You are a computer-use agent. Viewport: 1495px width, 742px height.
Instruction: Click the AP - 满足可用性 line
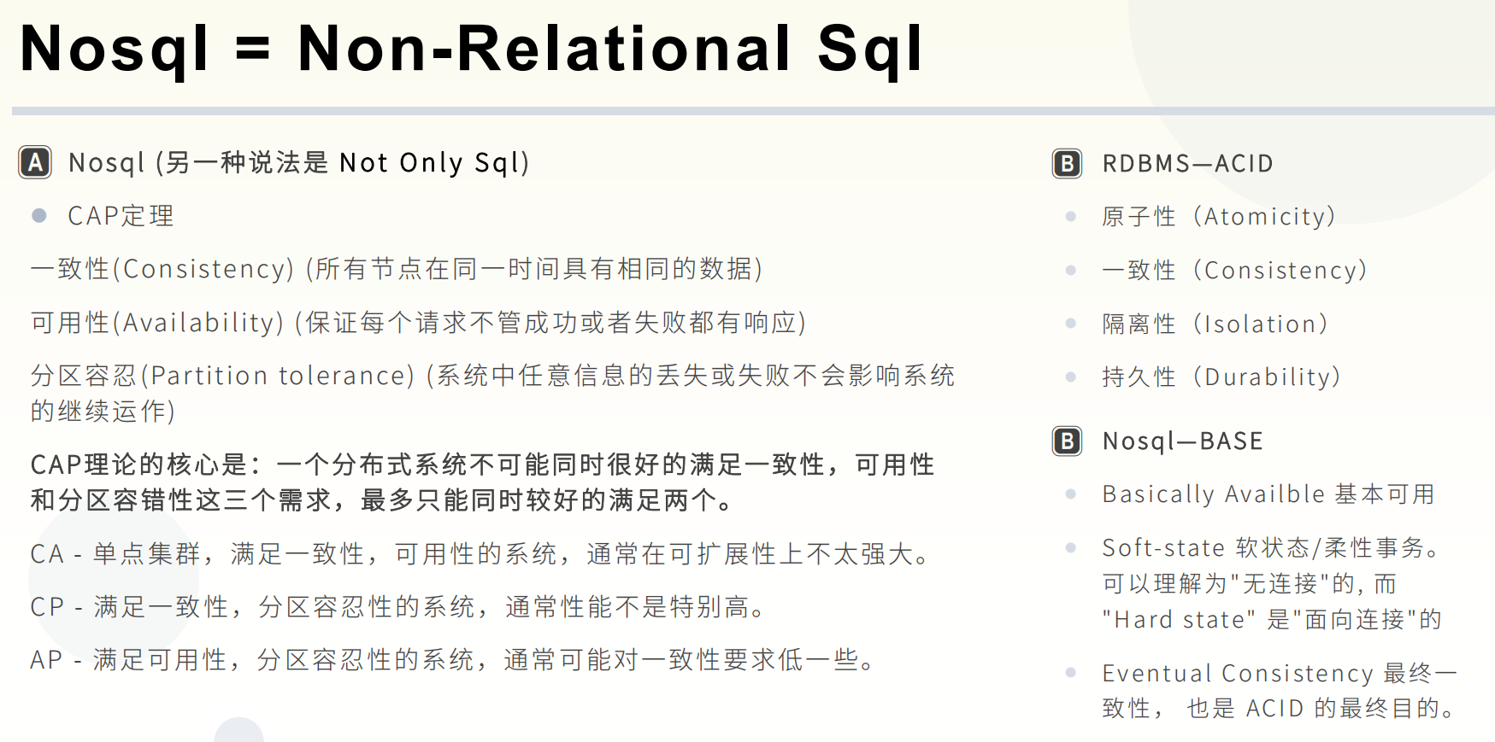[x=453, y=660]
